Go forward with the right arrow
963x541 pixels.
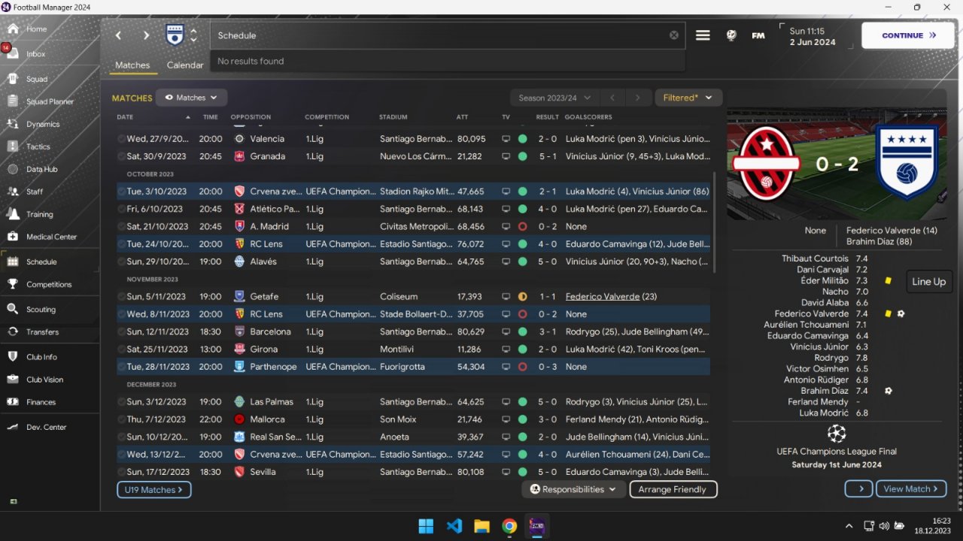146,35
